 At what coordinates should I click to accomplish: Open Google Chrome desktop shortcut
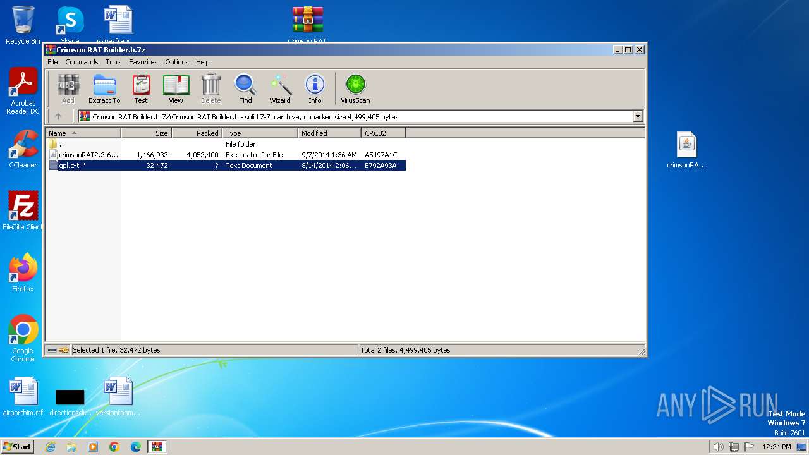(23, 339)
